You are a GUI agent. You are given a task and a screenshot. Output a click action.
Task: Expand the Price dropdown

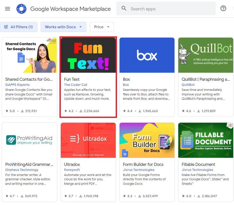102,27
